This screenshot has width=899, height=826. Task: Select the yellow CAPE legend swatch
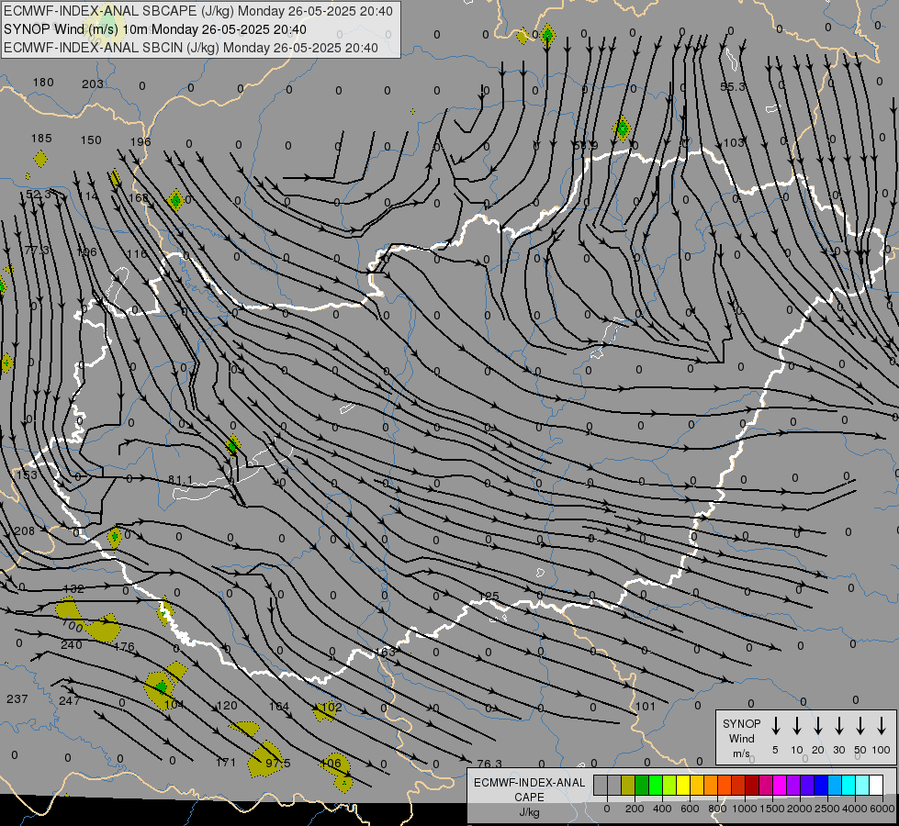(683, 786)
